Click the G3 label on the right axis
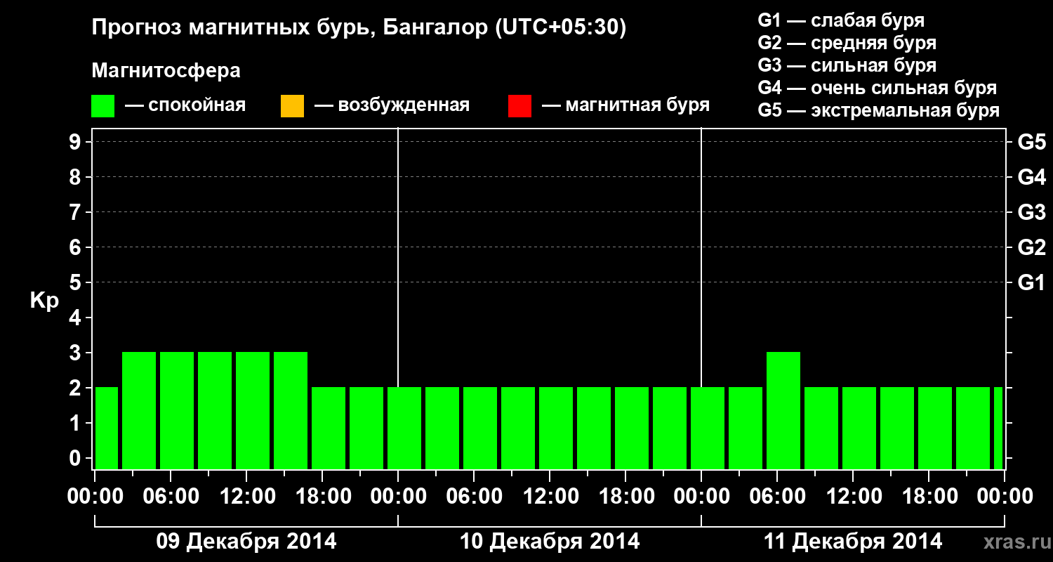 pyautogui.click(x=1031, y=212)
